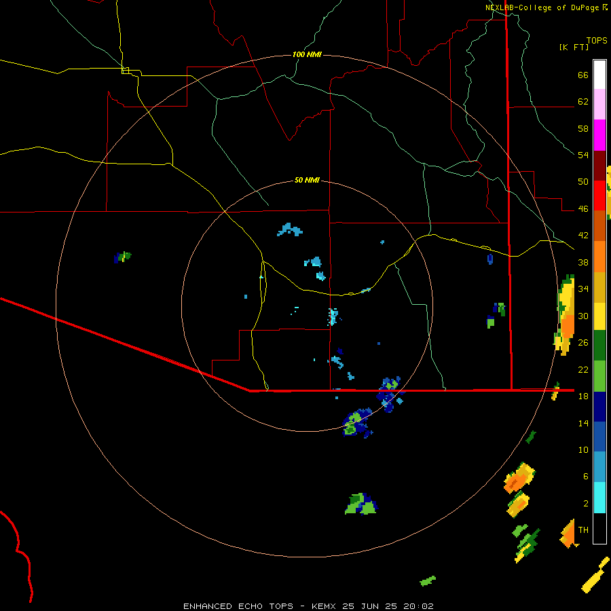Pick the light pink legend color band
This screenshot has width=611, height=611.
coord(599,104)
